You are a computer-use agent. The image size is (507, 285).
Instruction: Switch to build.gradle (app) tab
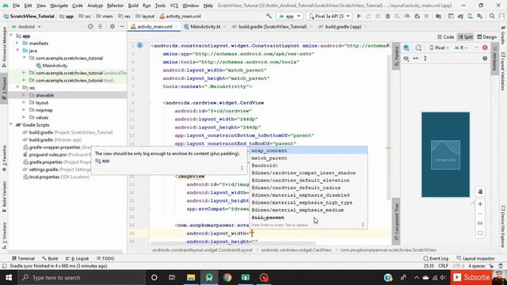click(x=343, y=26)
